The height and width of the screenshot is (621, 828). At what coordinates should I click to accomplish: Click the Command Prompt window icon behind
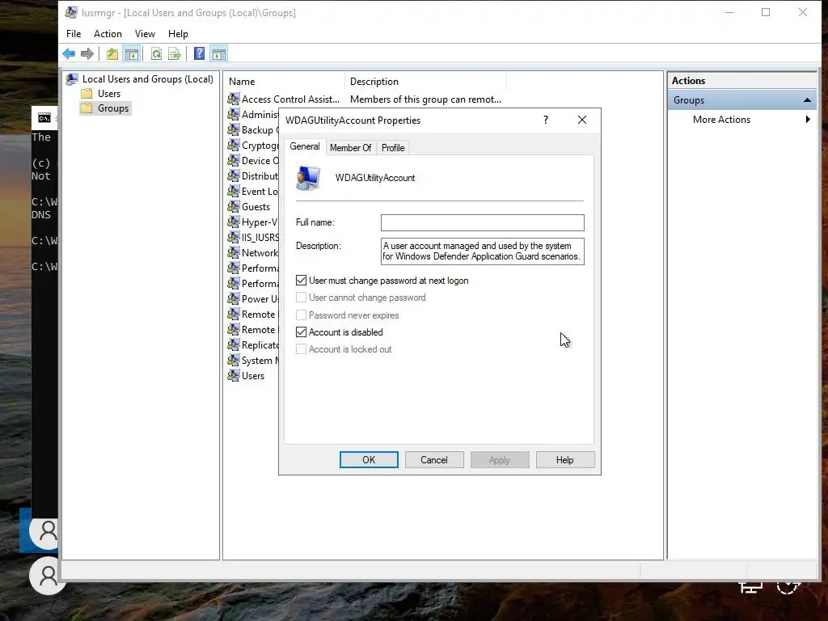(44, 118)
